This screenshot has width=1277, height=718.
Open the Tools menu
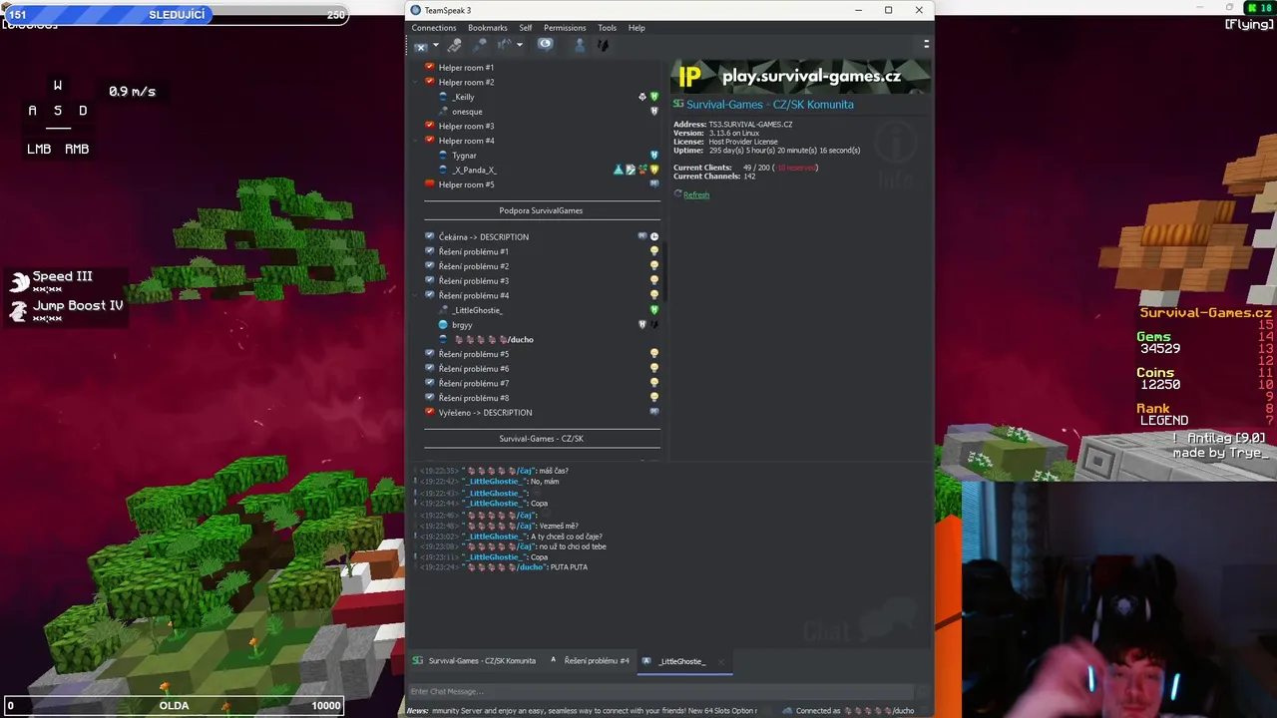point(607,28)
